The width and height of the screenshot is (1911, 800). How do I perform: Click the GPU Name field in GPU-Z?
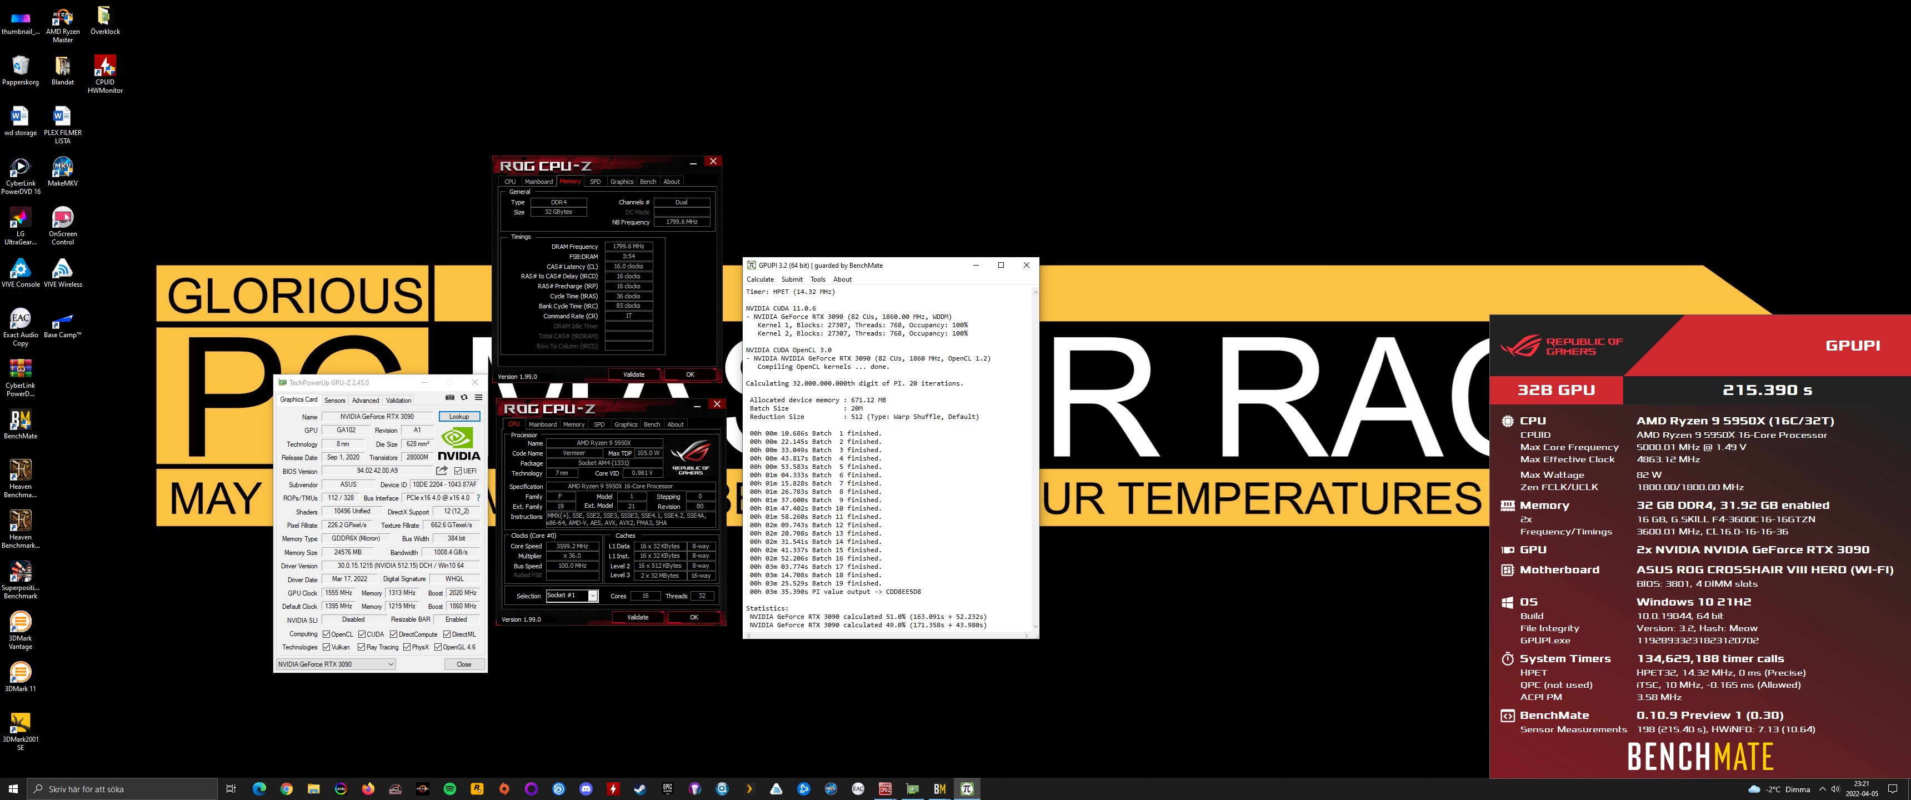tap(378, 416)
